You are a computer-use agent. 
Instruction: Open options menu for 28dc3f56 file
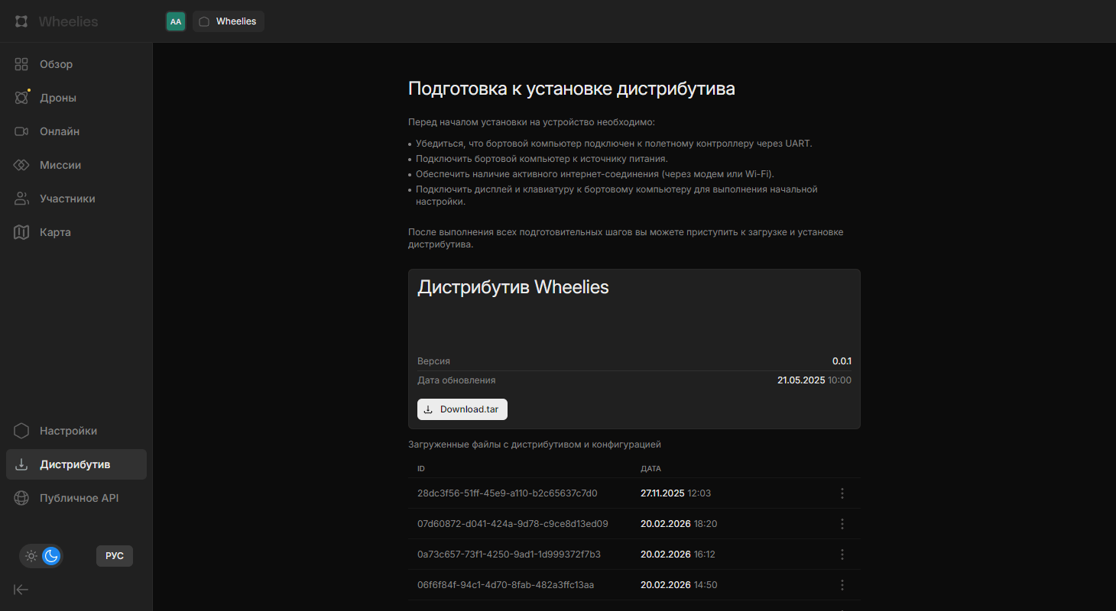(842, 493)
